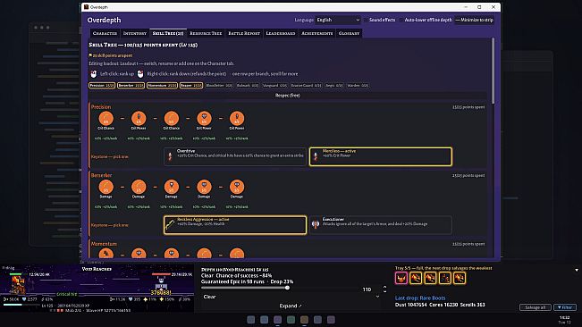The width and height of the screenshot is (582, 327).
Task: Jump to the Berserker branch chip
Action: pos(131,85)
